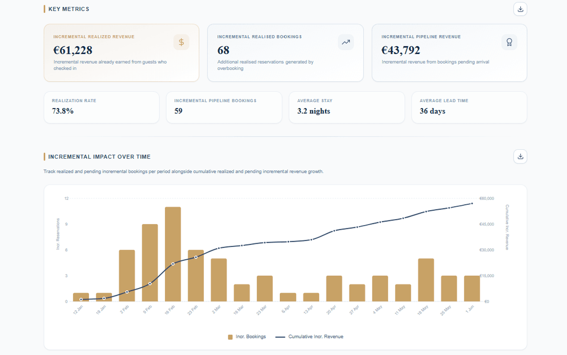
Task: Select the Incremental Realised Bookings card
Action: coord(285,53)
